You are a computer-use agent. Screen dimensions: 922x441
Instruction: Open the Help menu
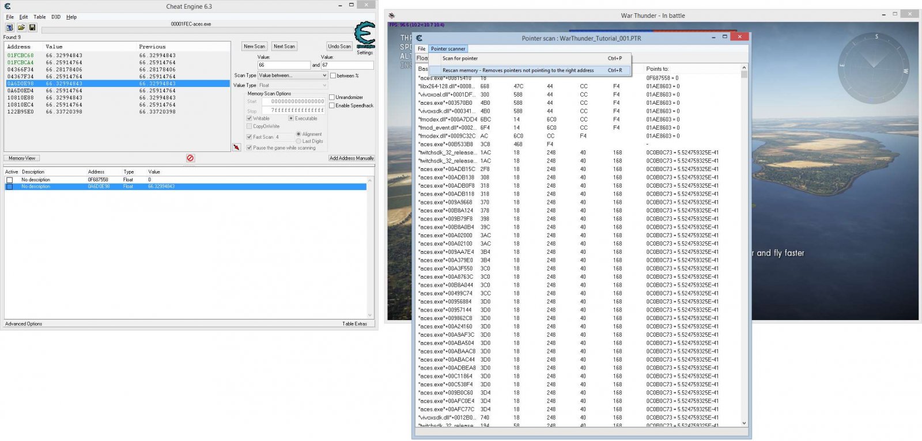(71, 17)
